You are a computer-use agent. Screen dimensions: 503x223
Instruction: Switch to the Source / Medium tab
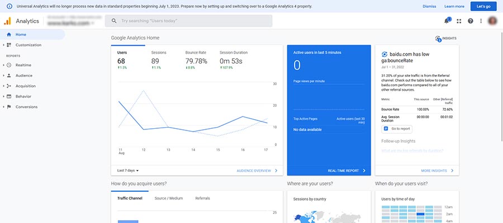[x=168, y=198]
